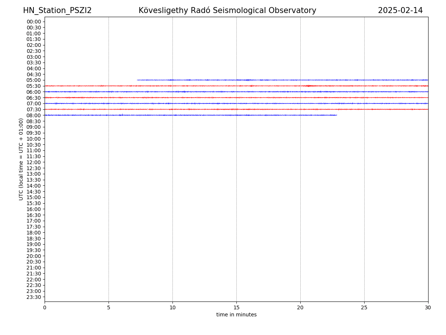The height and width of the screenshot is (335, 446).
Task: Click the 2025-02-14 date label
Action: tap(400, 11)
